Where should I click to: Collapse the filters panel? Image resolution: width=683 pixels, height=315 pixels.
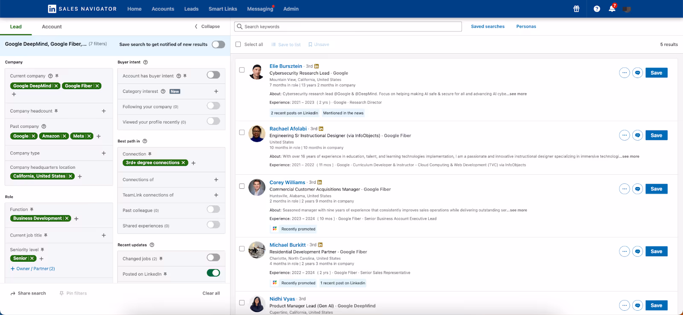tap(207, 26)
